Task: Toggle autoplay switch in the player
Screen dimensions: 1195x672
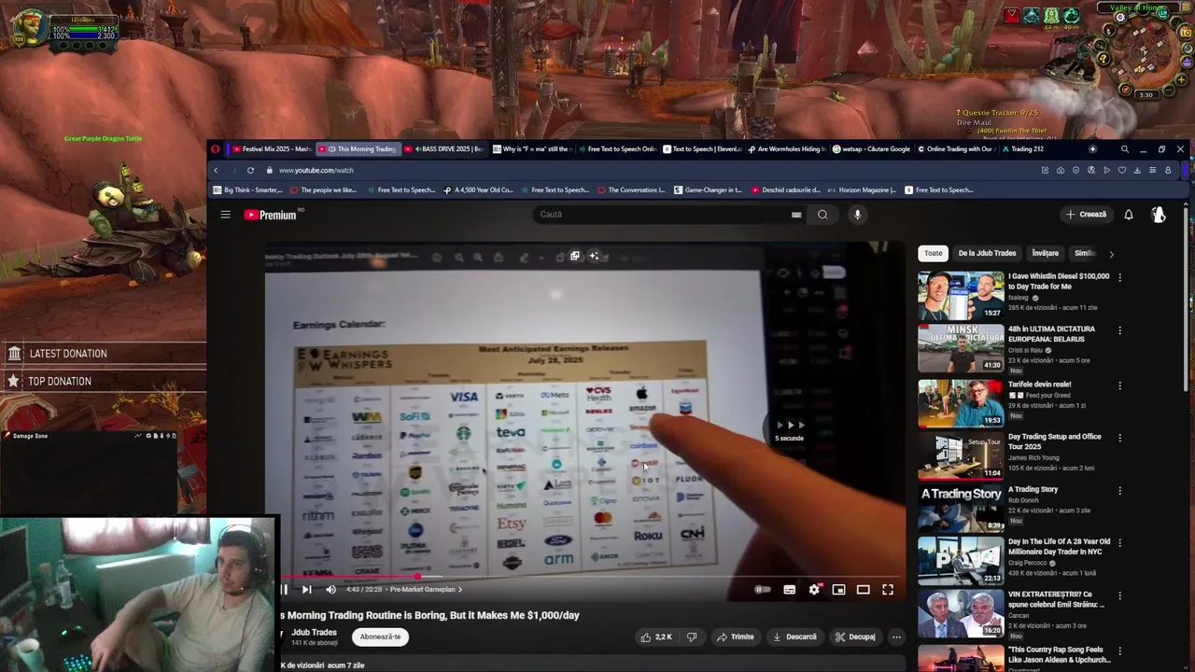Action: (763, 589)
